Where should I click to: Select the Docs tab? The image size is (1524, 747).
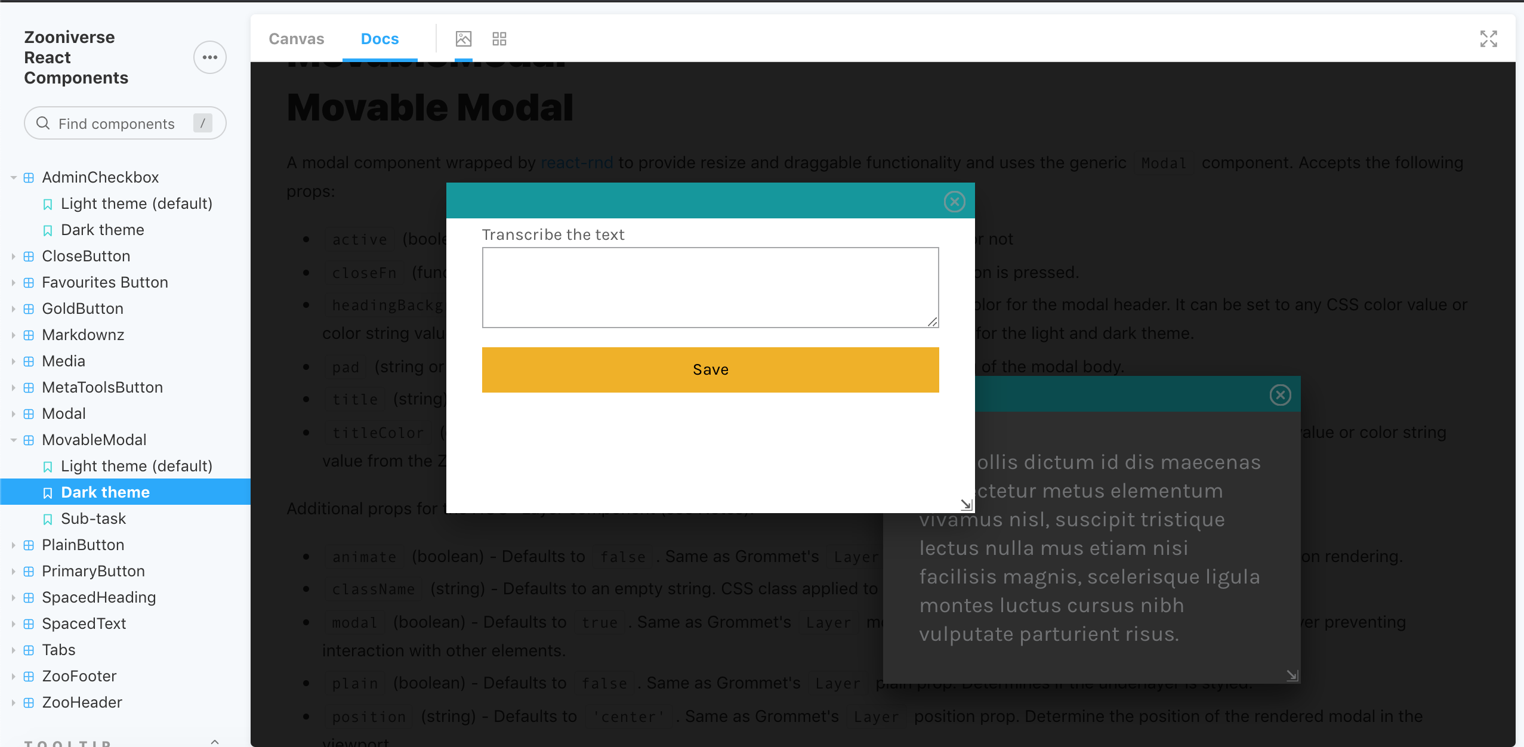pos(380,38)
